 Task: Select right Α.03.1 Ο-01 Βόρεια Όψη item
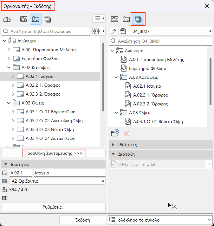tap(158, 122)
